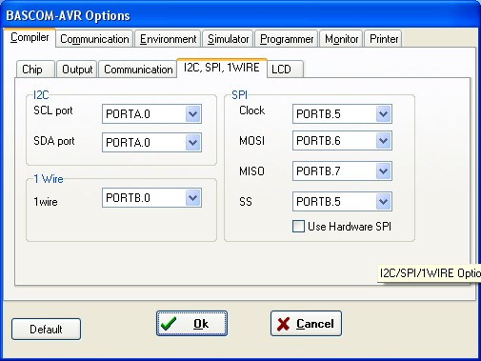Expand the SPI Clock dropdown arrow
This screenshot has width=481, height=361.
(384, 113)
